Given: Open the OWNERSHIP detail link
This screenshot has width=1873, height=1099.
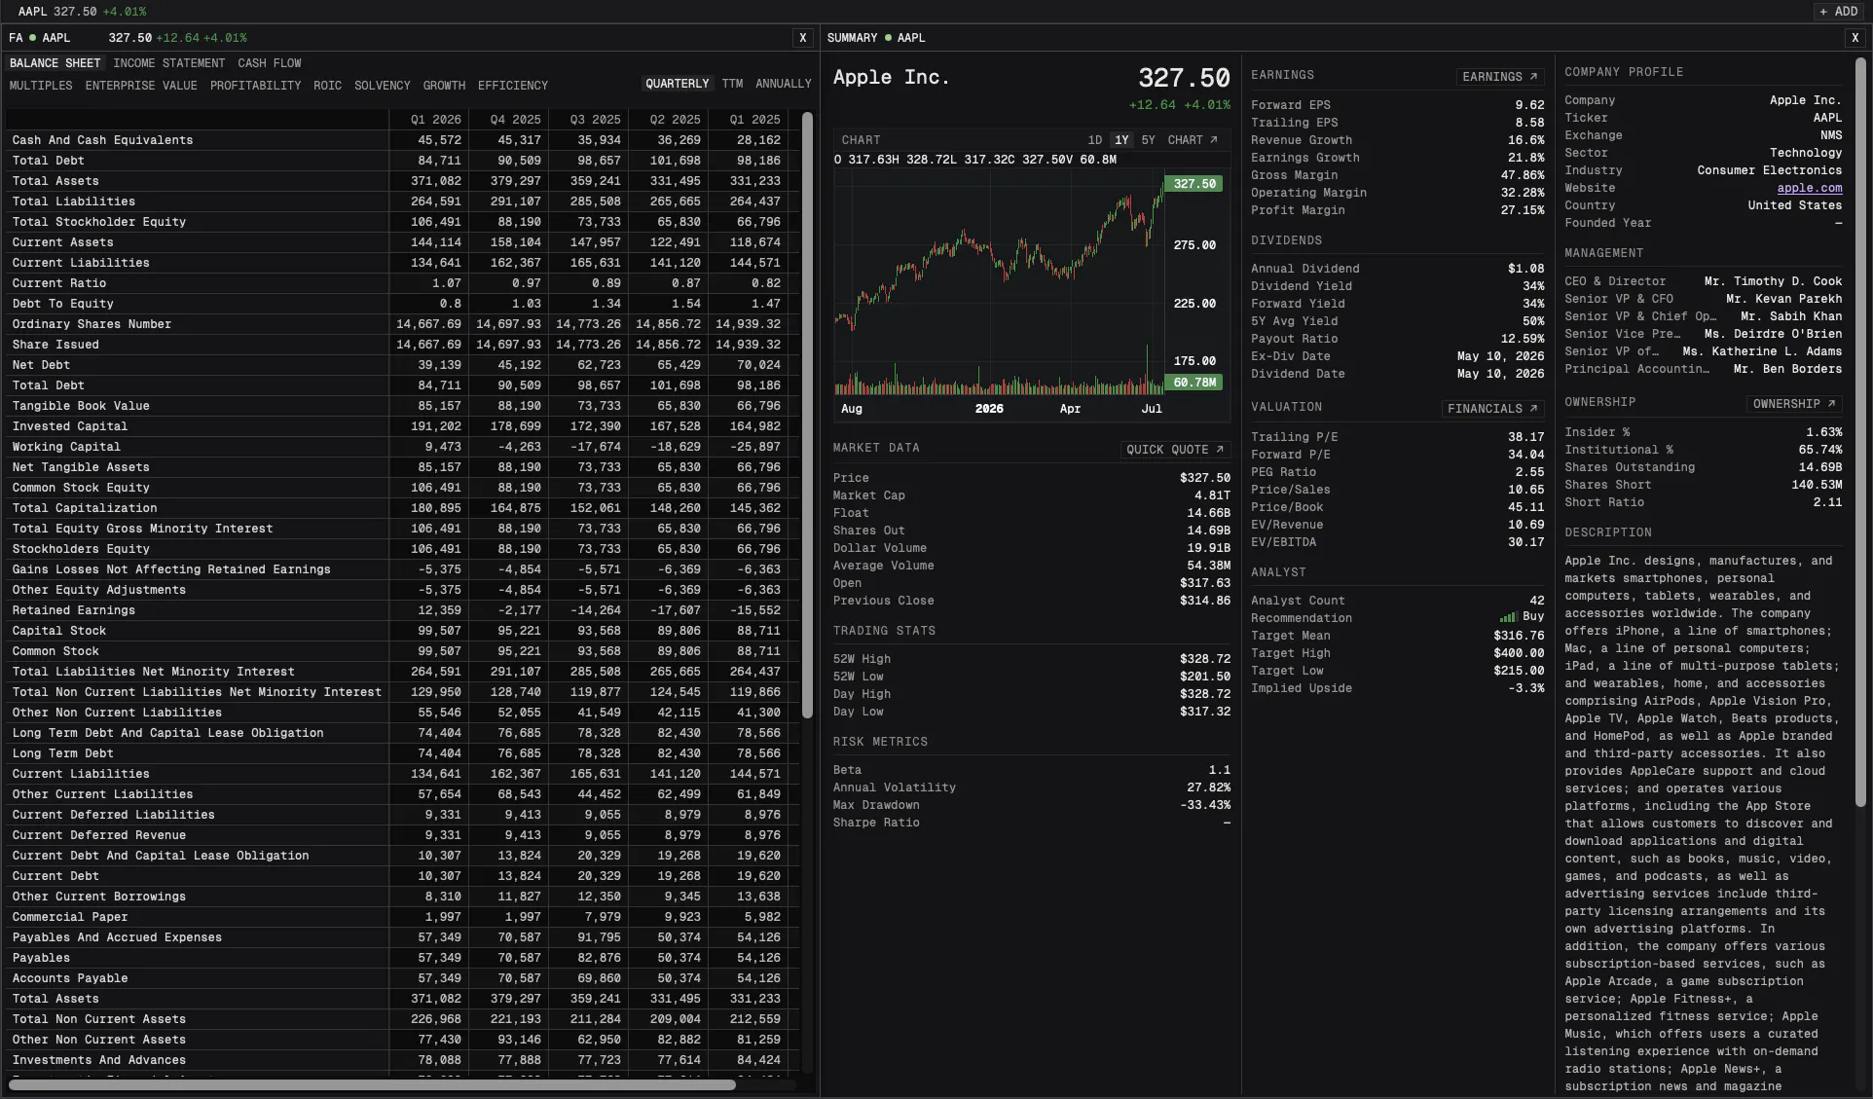Looking at the screenshot, I should coord(1794,404).
